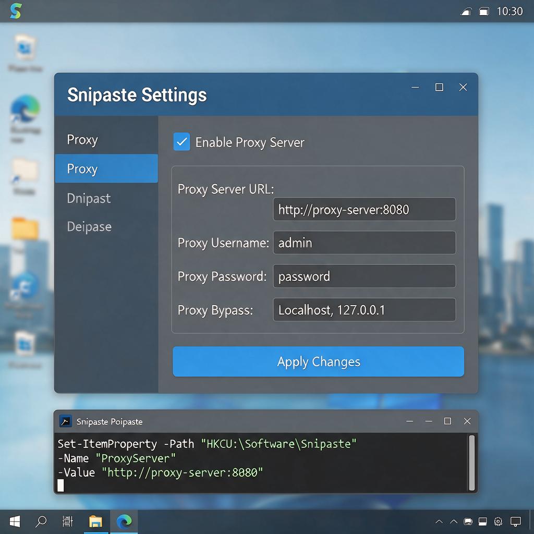Click the signal strength icon in the top bar
Image resolution: width=534 pixels, height=534 pixels.
coord(466,12)
